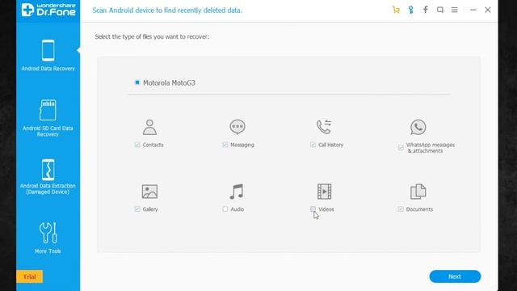Close the Dr.Fone window
Image resolution: width=517 pixels, height=291 pixels.
[488, 10]
